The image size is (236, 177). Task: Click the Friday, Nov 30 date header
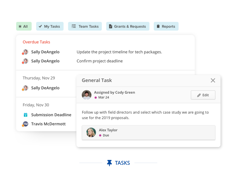(x=36, y=105)
